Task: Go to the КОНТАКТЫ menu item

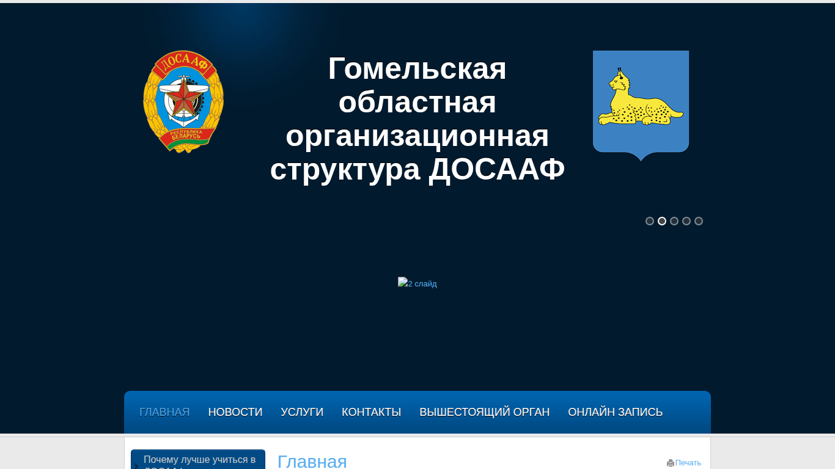Action: [372, 412]
